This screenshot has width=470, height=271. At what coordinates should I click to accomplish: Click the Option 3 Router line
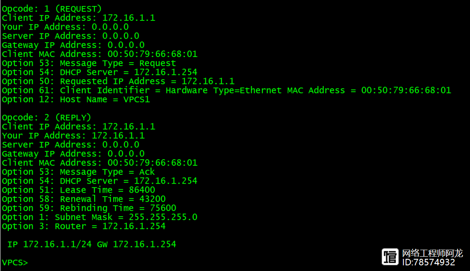(84, 226)
